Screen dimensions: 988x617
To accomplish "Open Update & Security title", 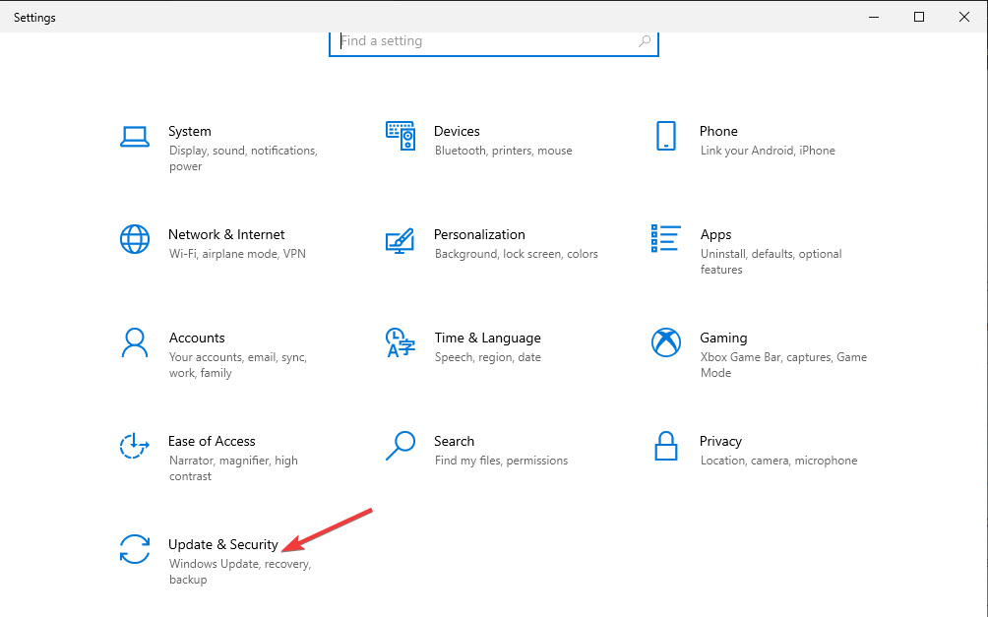I will 223,544.
